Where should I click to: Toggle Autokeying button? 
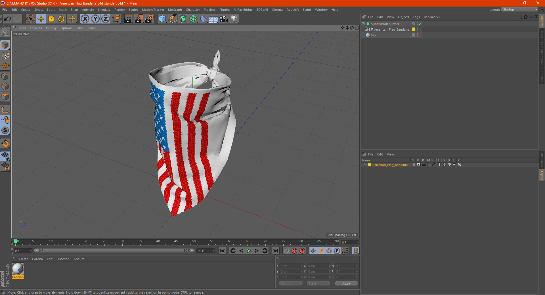click(x=294, y=251)
